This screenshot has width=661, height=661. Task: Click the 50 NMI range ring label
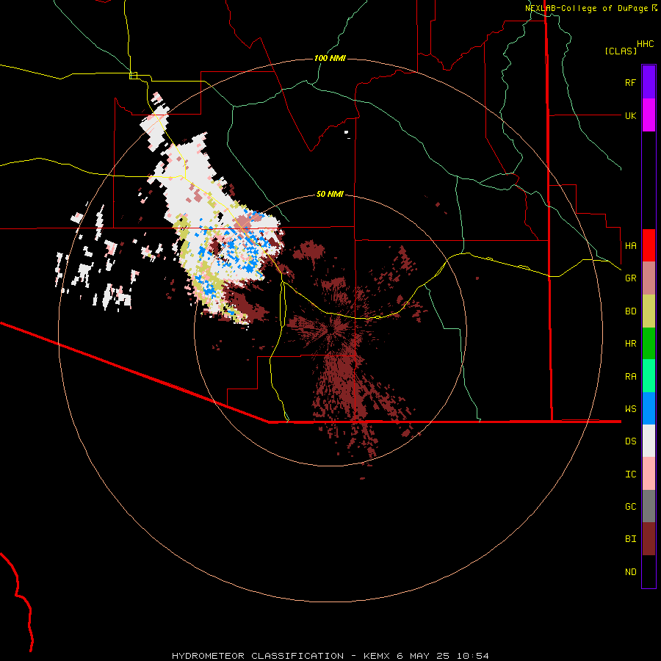pos(330,194)
